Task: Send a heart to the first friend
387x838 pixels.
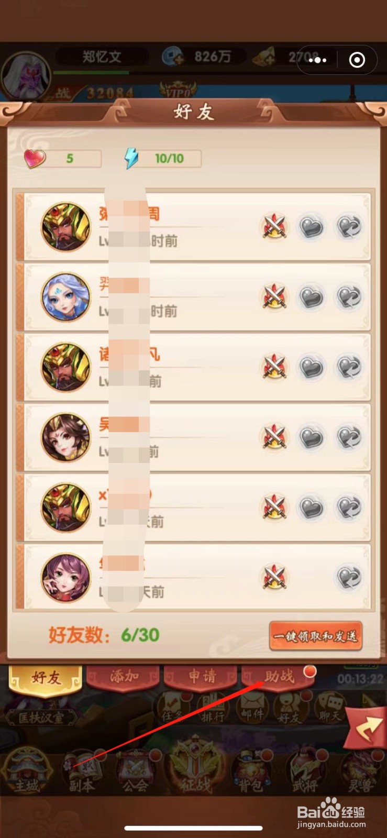Action: click(x=311, y=227)
